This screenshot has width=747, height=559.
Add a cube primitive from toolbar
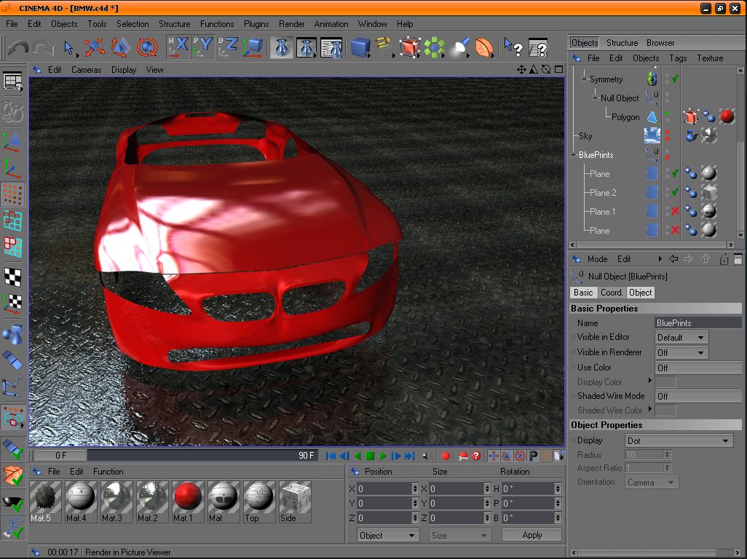coord(360,48)
